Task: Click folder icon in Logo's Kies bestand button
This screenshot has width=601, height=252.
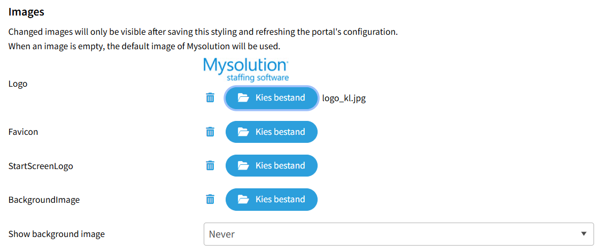Action: click(x=243, y=98)
